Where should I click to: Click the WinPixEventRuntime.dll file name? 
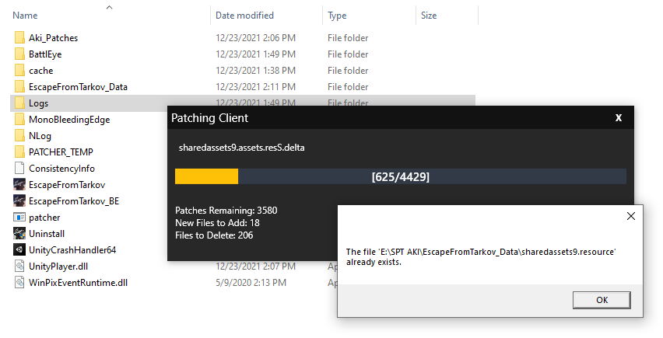[x=79, y=282]
